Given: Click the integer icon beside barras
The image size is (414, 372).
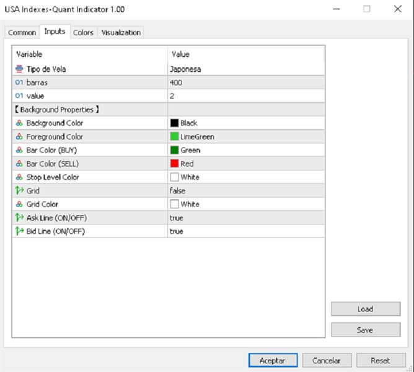Looking at the screenshot, I should coord(19,82).
